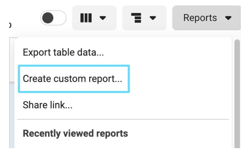Toggle the view switch beside Columns
249x154 pixels.
point(53,18)
